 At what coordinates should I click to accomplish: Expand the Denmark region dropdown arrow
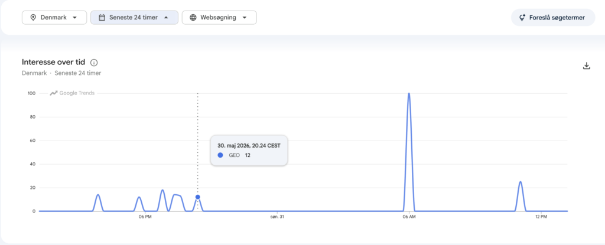tap(74, 17)
